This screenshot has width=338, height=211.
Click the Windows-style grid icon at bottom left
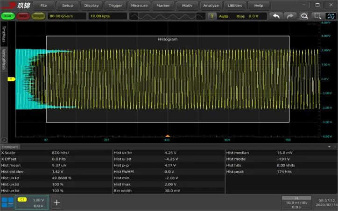7,202
